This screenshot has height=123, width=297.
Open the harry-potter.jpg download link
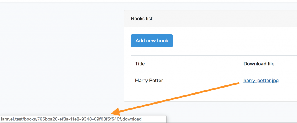261,81
